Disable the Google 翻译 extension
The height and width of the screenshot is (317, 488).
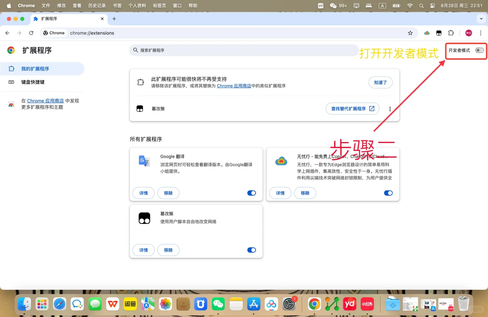click(251, 193)
